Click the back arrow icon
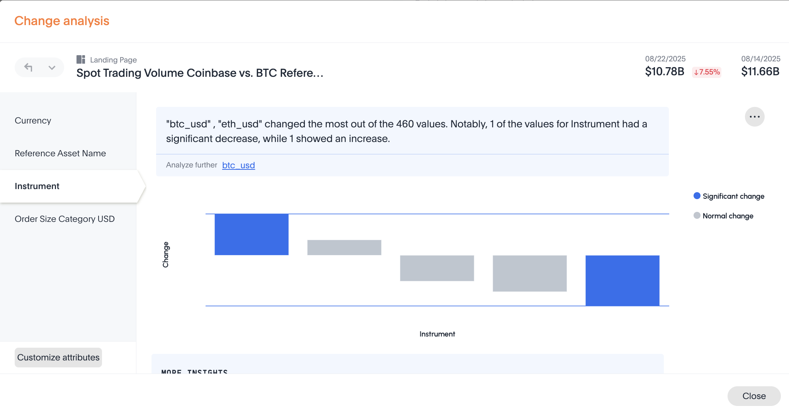Screen dimensions: 789x416 [x=28, y=68]
